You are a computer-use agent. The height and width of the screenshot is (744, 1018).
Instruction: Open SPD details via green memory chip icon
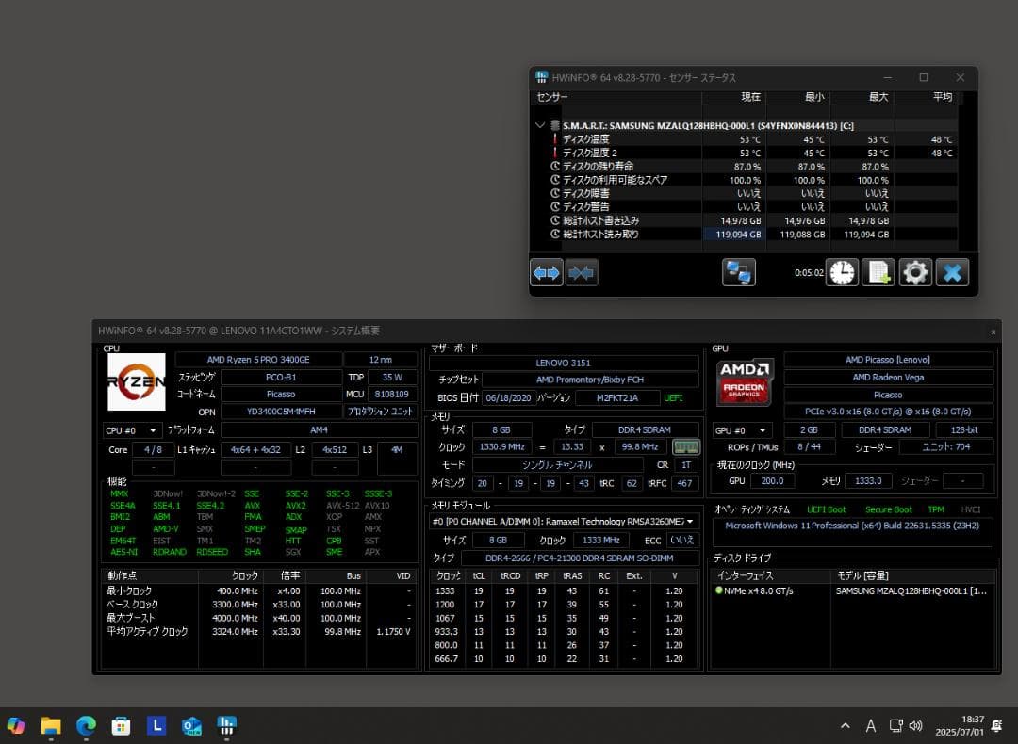click(686, 446)
